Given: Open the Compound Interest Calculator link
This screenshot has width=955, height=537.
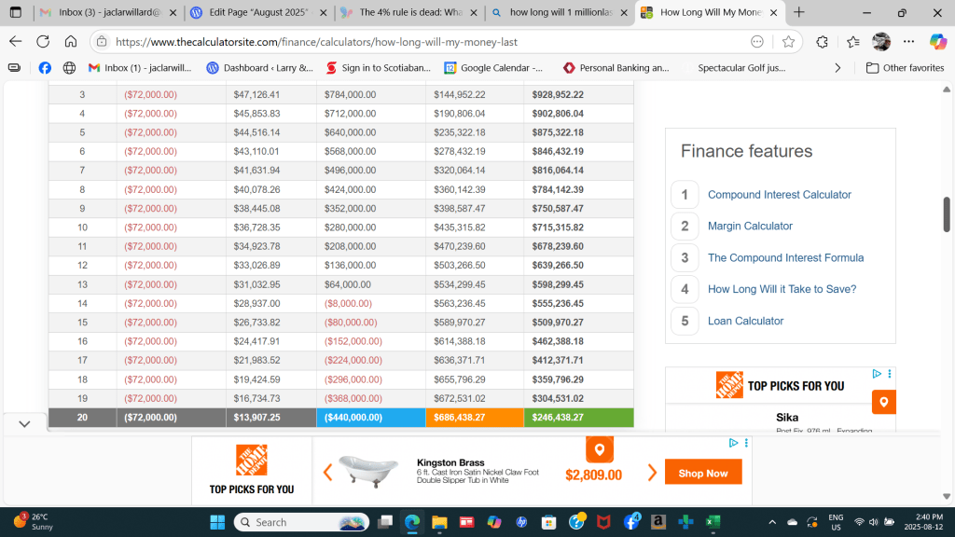Looking at the screenshot, I should click(x=779, y=195).
